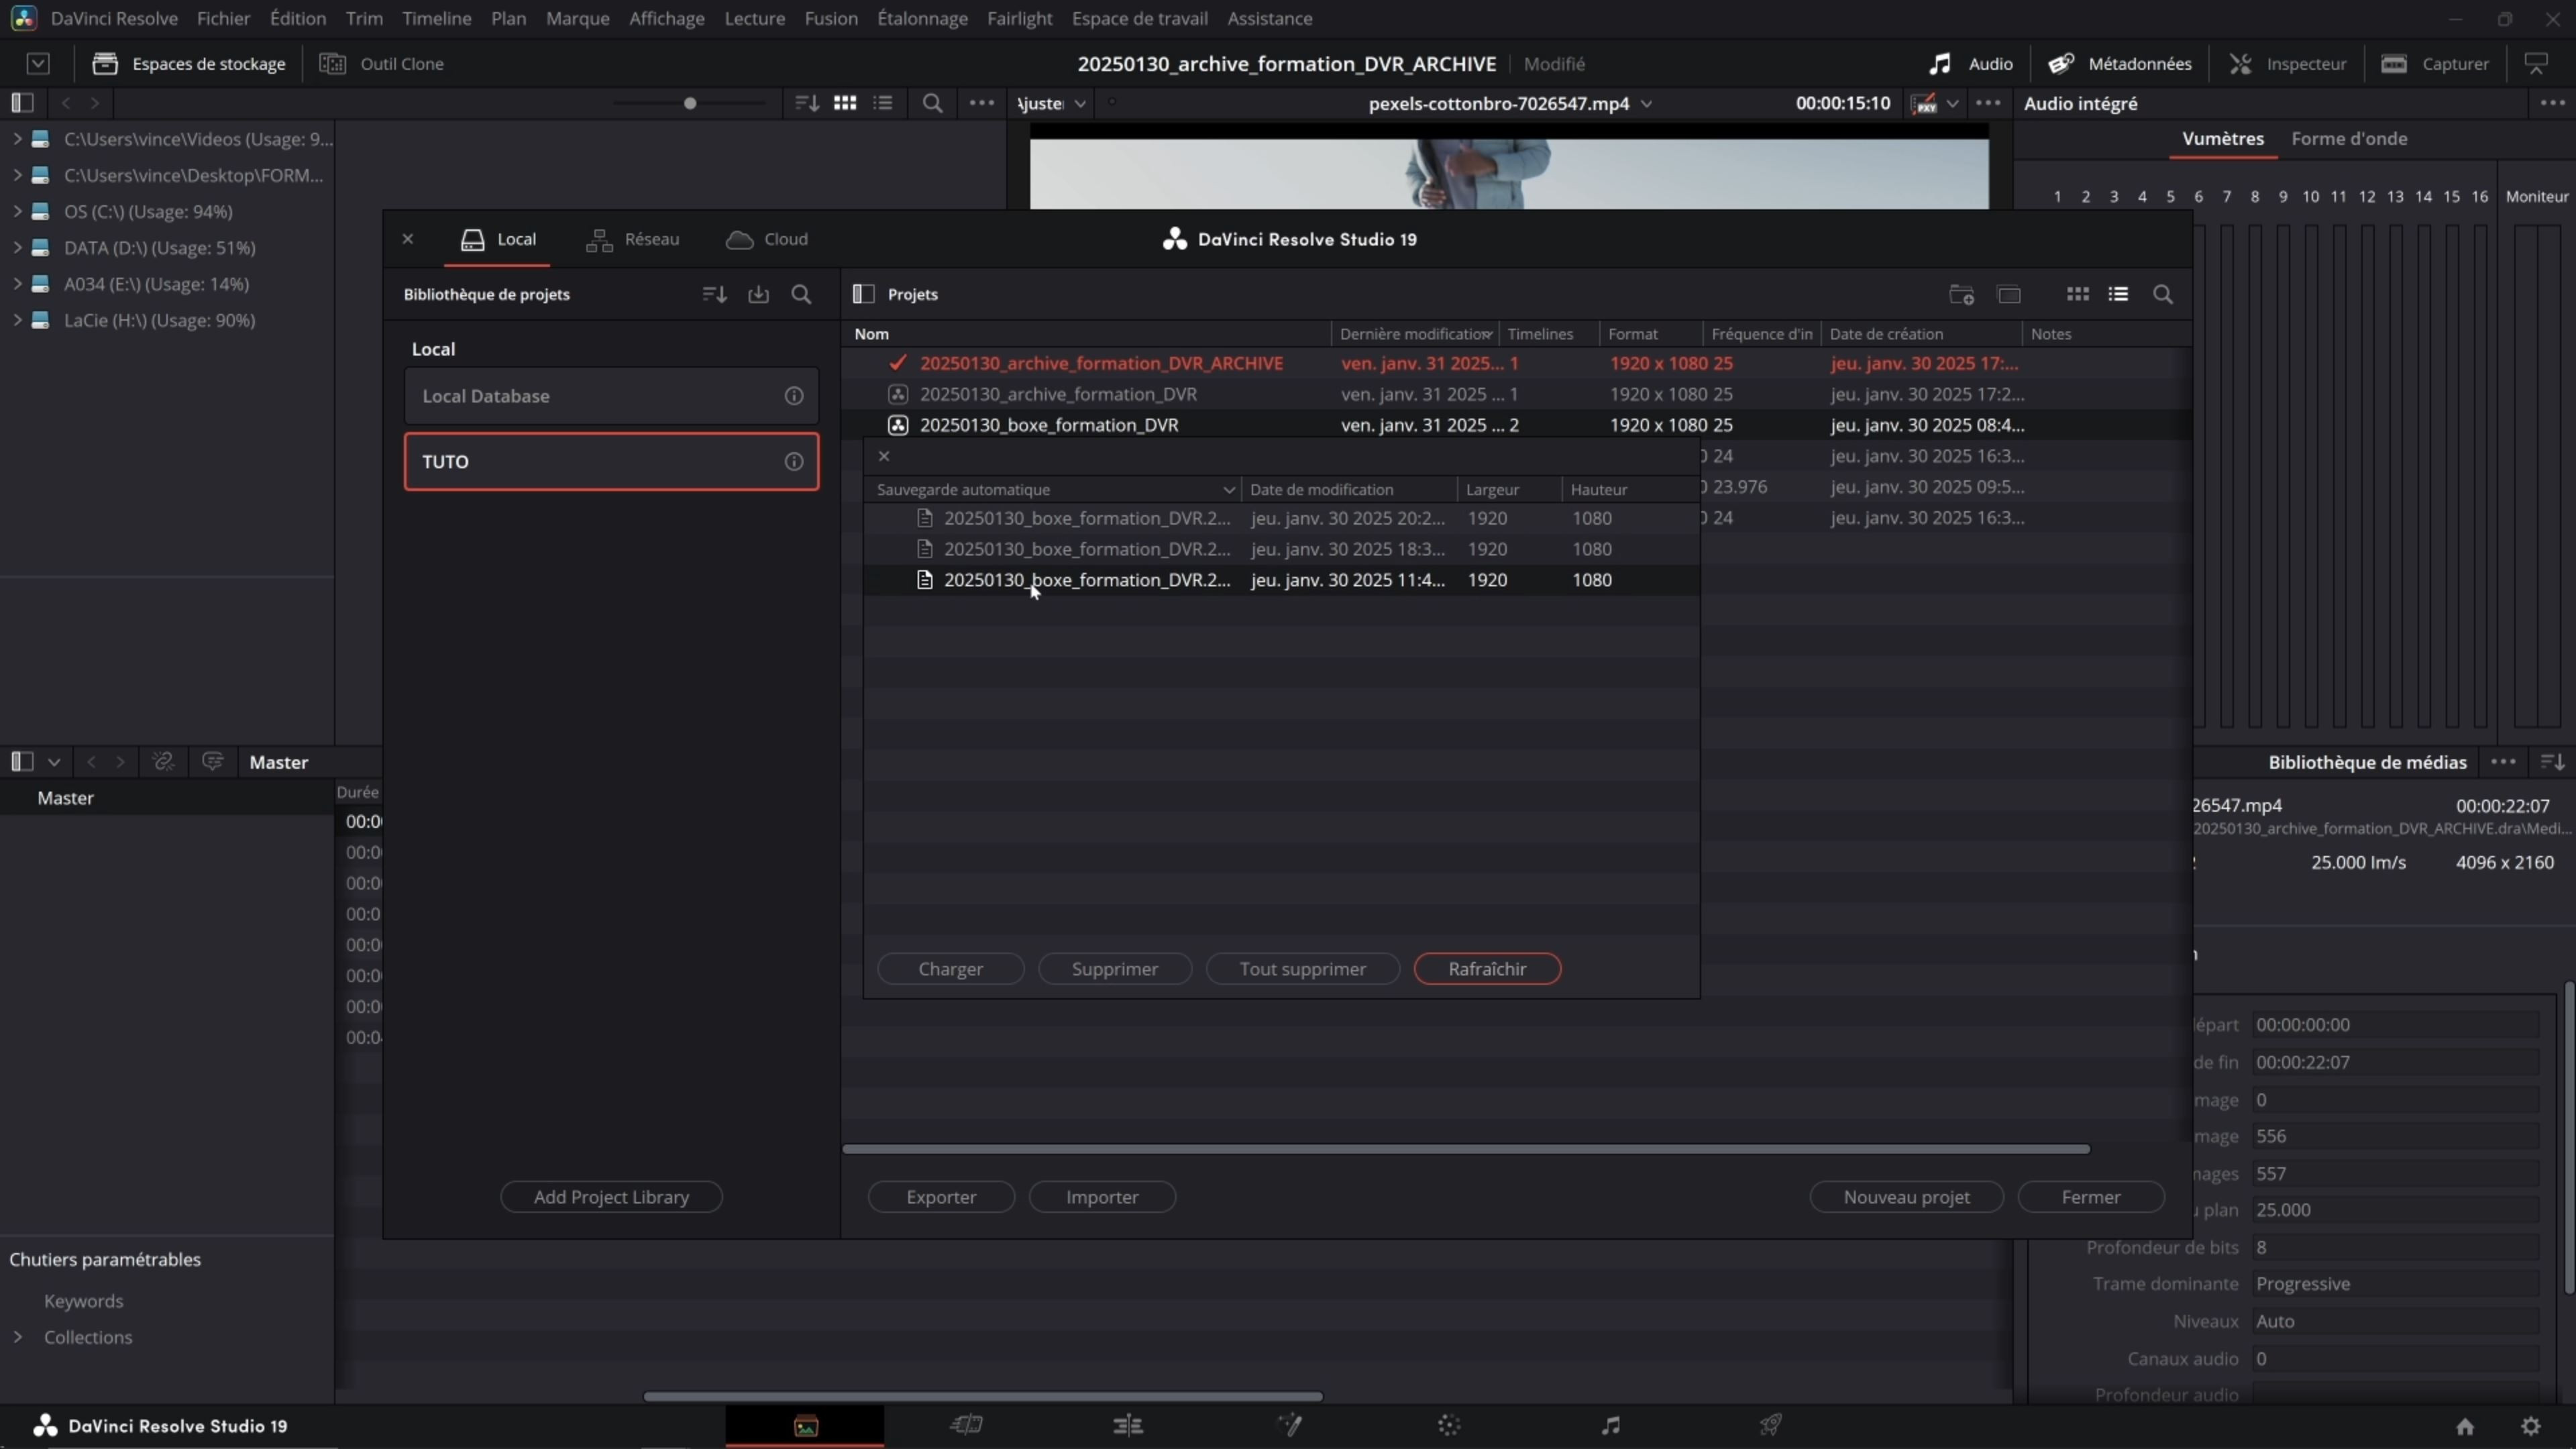The height and width of the screenshot is (1449, 2576).
Task: Search projects with magnifier icon
Action: tap(2163, 294)
